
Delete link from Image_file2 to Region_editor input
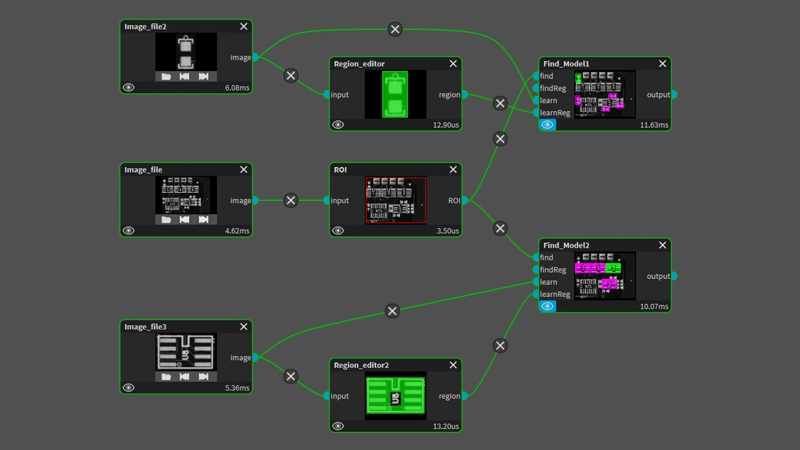coord(291,76)
